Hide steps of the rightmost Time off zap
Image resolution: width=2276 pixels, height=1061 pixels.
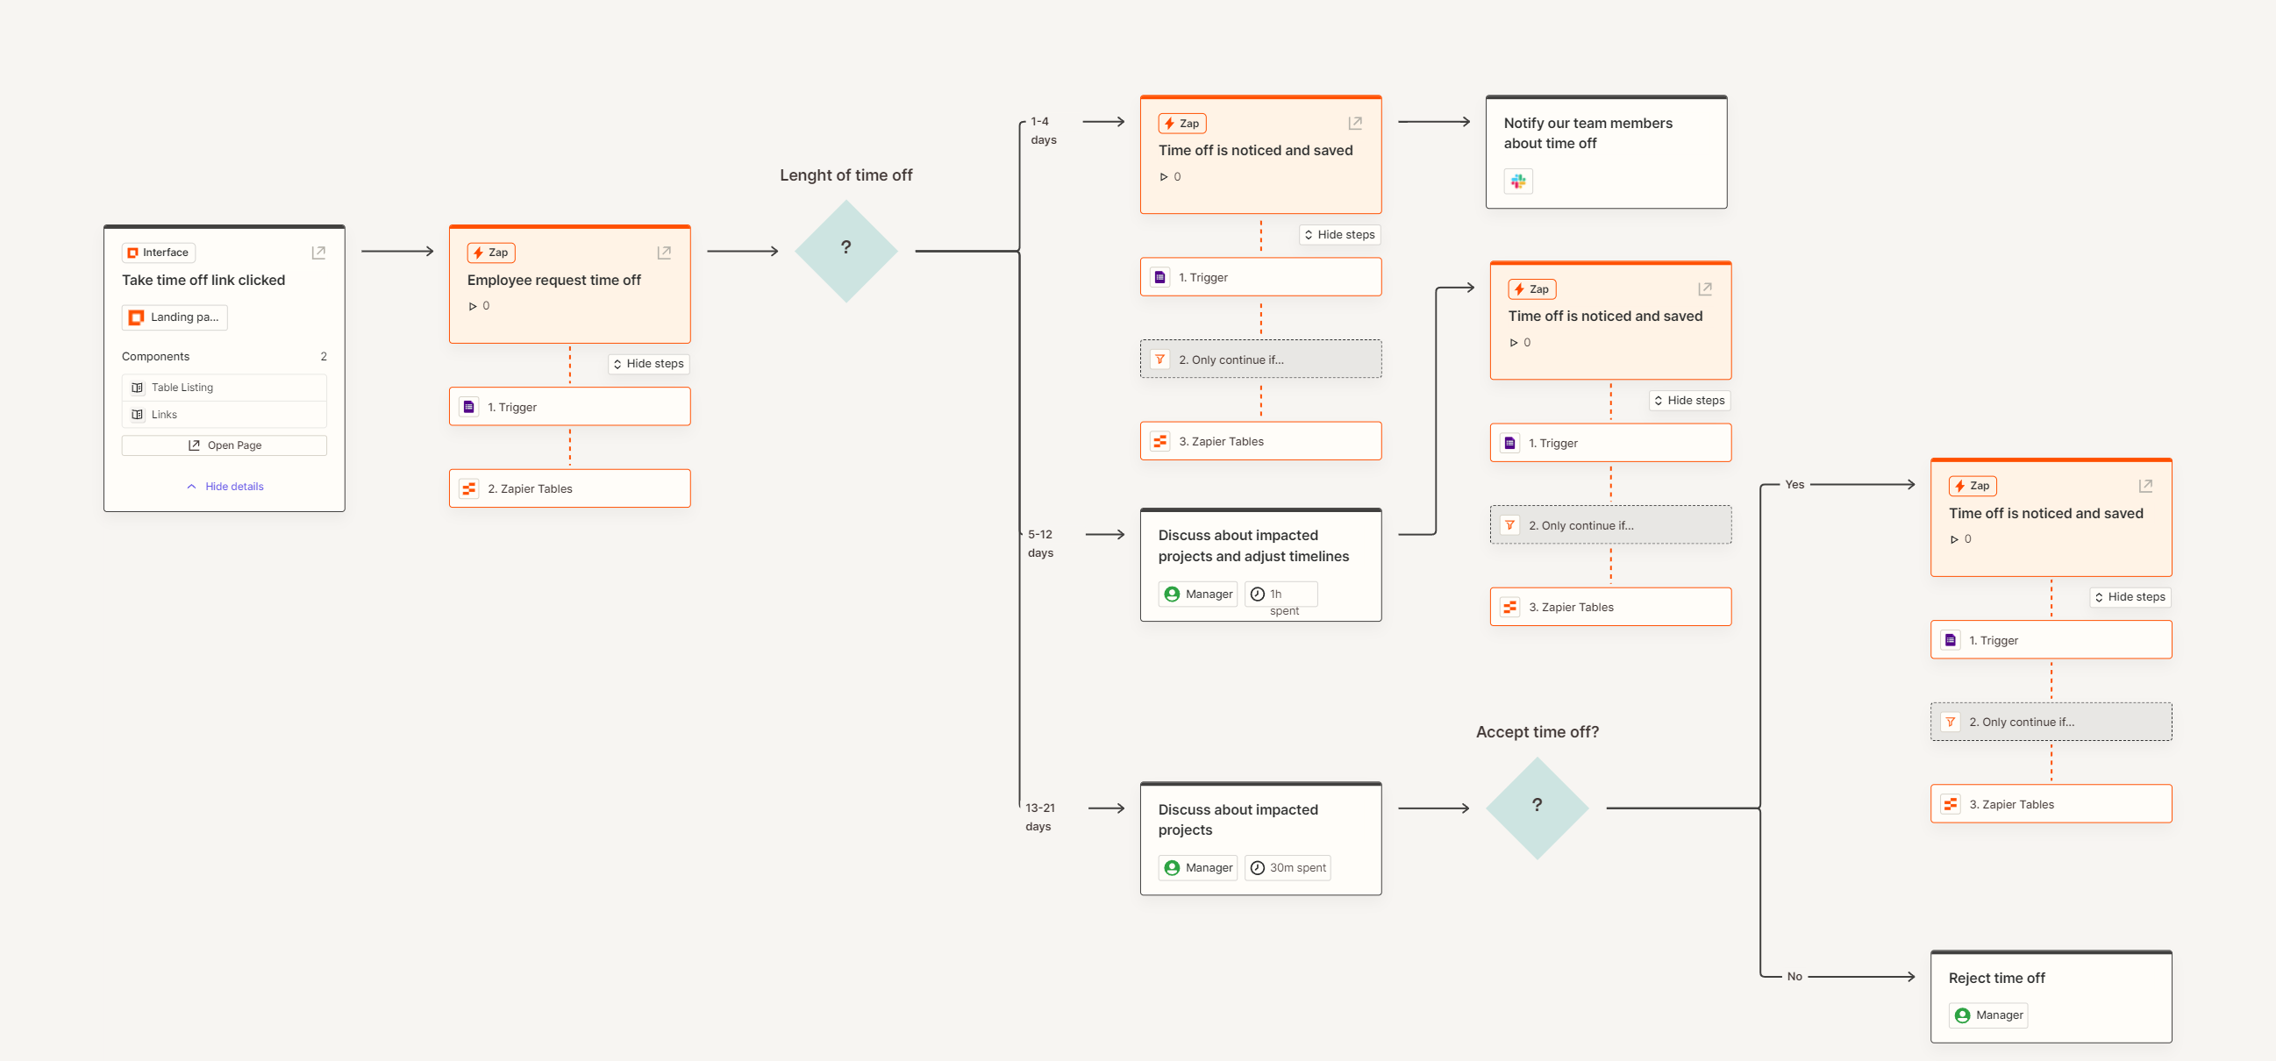pos(2130,597)
